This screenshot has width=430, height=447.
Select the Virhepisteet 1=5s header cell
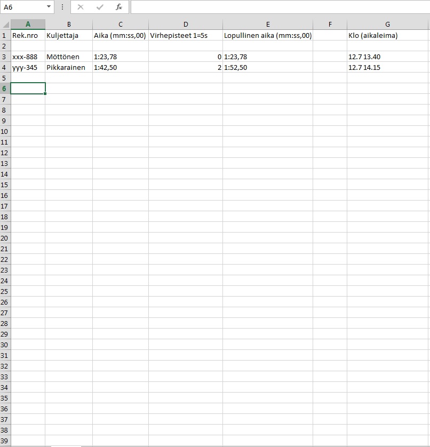[x=186, y=35]
